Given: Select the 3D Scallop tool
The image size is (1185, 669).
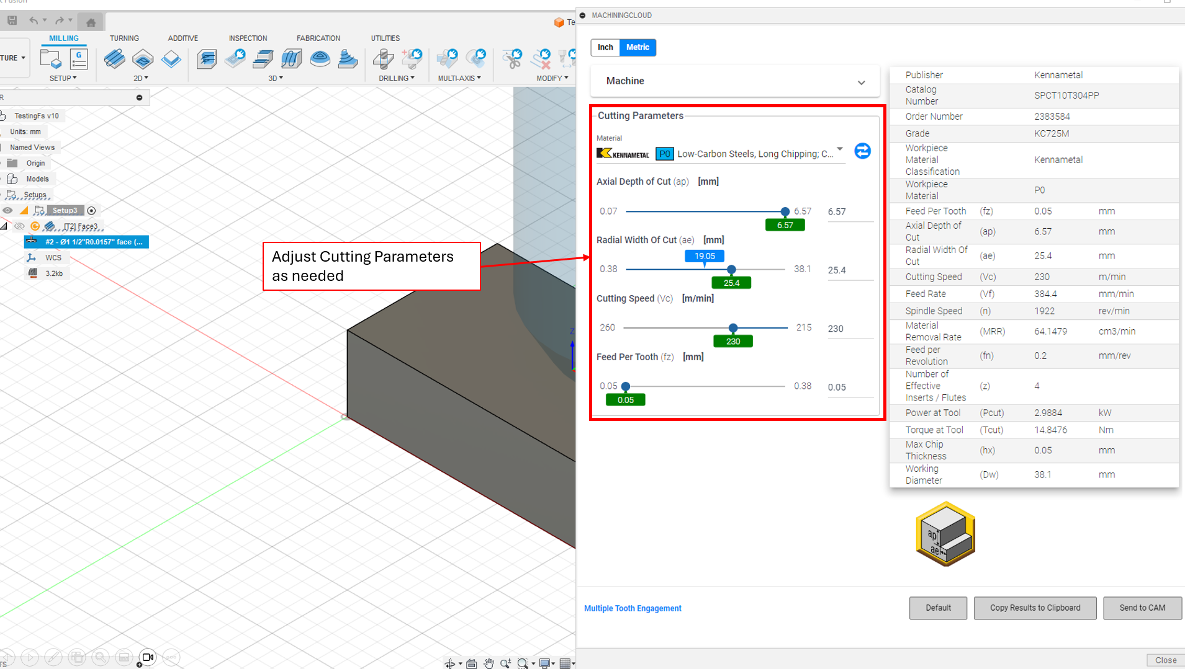Looking at the screenshot, I should [320, 60].
